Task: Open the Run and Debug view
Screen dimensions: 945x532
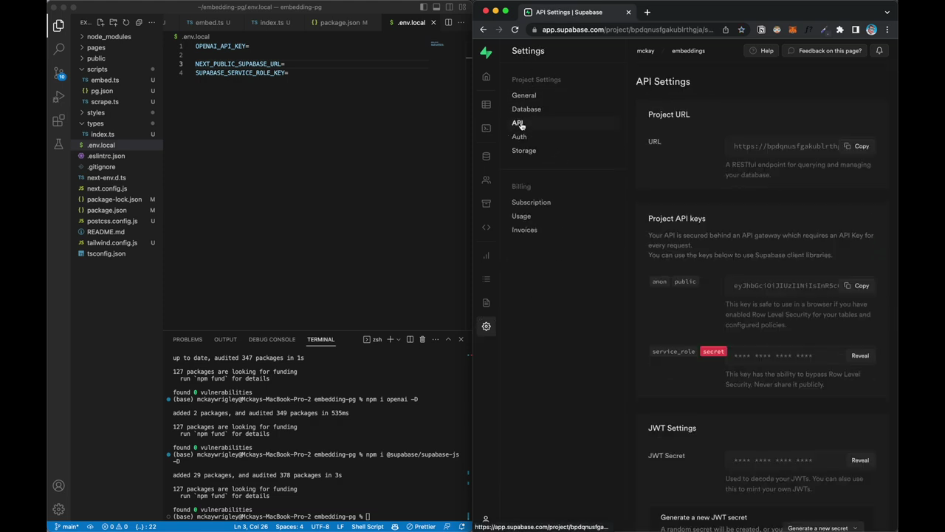Action: pos(58,97)
